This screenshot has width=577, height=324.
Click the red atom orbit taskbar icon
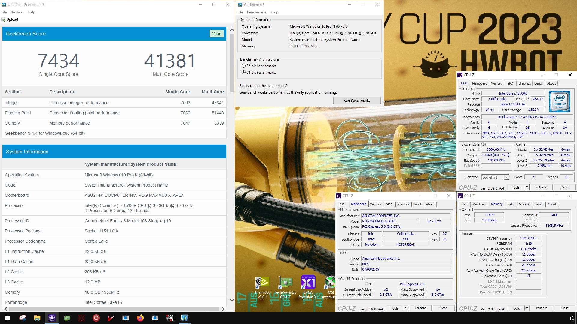coord(81,318)
